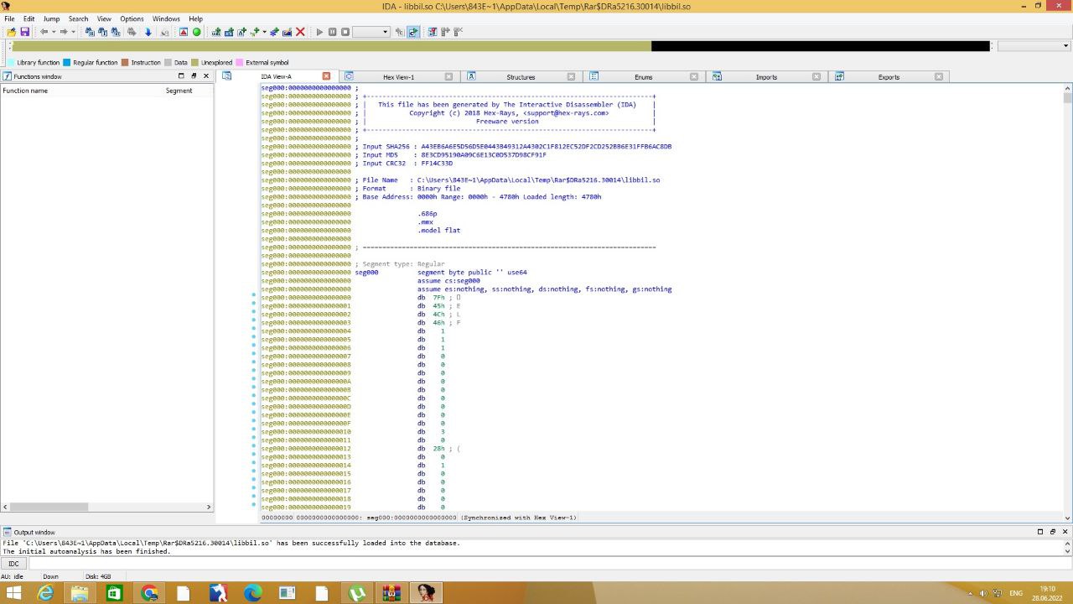This screenshot has height=604, width=1073.
Task: Close the IDA View-A tab
Action: [326, 76]
